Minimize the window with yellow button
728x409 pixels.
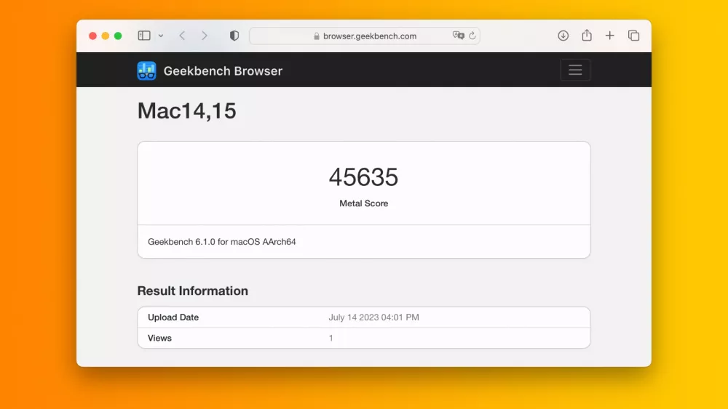(x=106, y=36)
